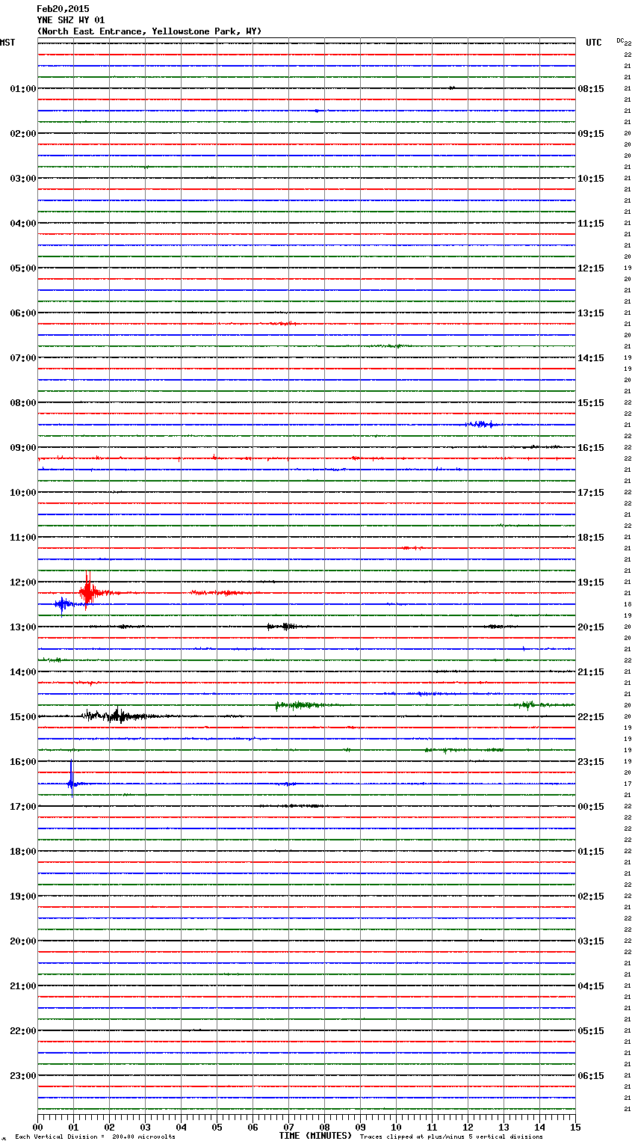Click the 00:15 UTC time label
635x1147 pixels.
pos(591,807)
